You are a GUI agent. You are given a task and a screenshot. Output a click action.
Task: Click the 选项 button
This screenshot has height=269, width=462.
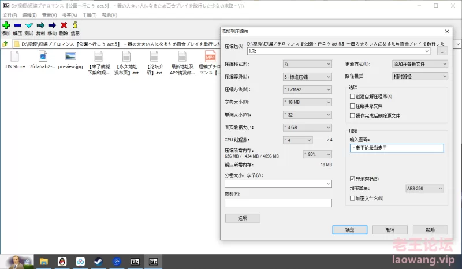coord(243,218)
